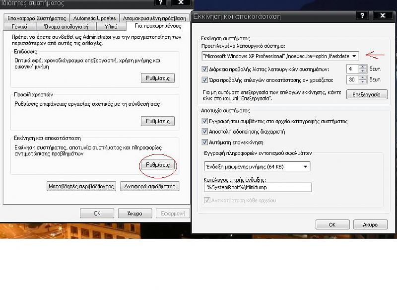Click the Κατάλογος μικρής ένδειξης: label
Screen dimensions: 397x294
[x=235, y=180]
